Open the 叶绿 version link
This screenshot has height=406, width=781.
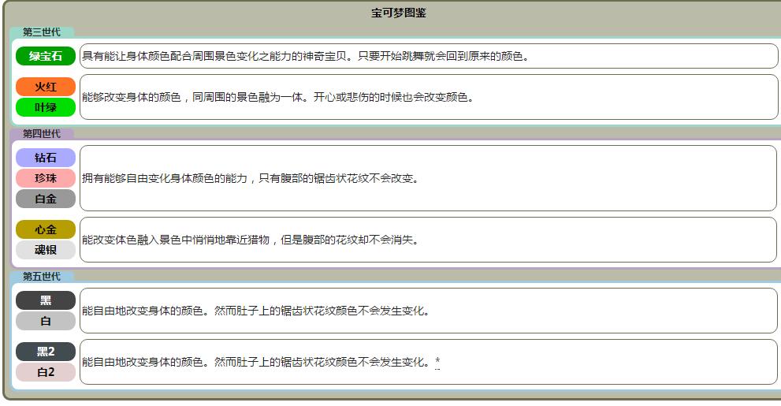coord(46,107)
